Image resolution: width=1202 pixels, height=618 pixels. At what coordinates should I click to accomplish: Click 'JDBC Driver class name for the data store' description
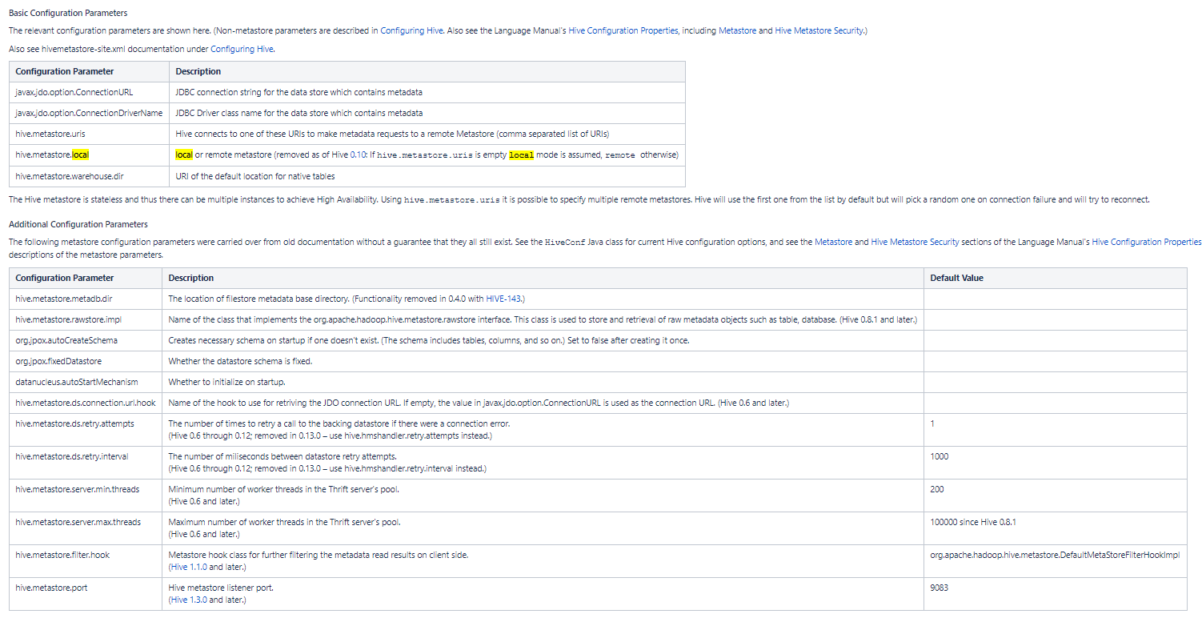click(x=299, y=113)
